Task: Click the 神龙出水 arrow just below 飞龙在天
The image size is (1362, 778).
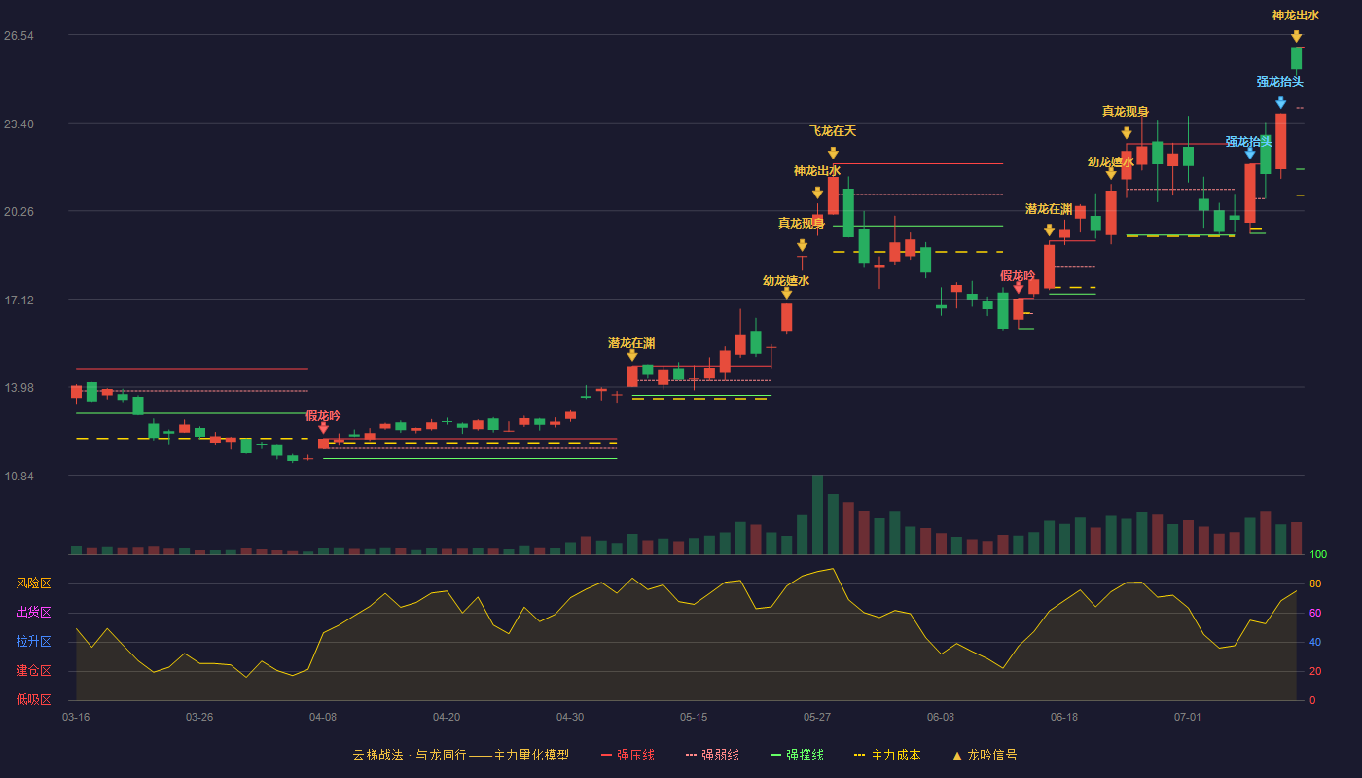Action: (817, 193)
